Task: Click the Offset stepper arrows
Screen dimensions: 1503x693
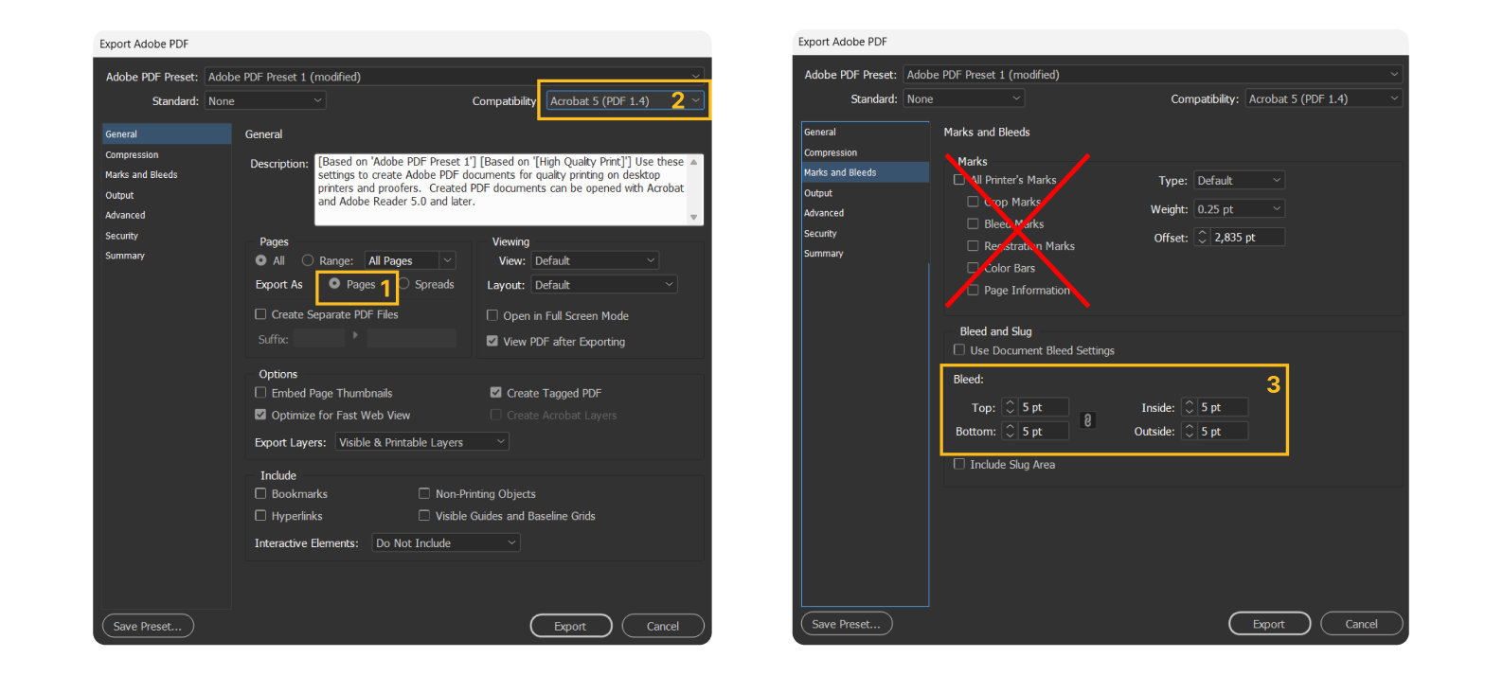Action: tap(1203, 237)
